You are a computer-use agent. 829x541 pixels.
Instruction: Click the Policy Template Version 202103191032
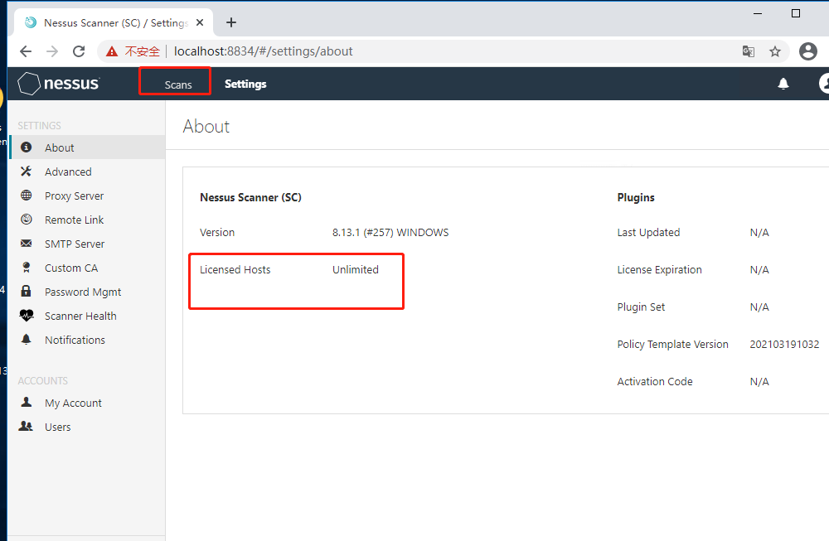click(784, 345)
